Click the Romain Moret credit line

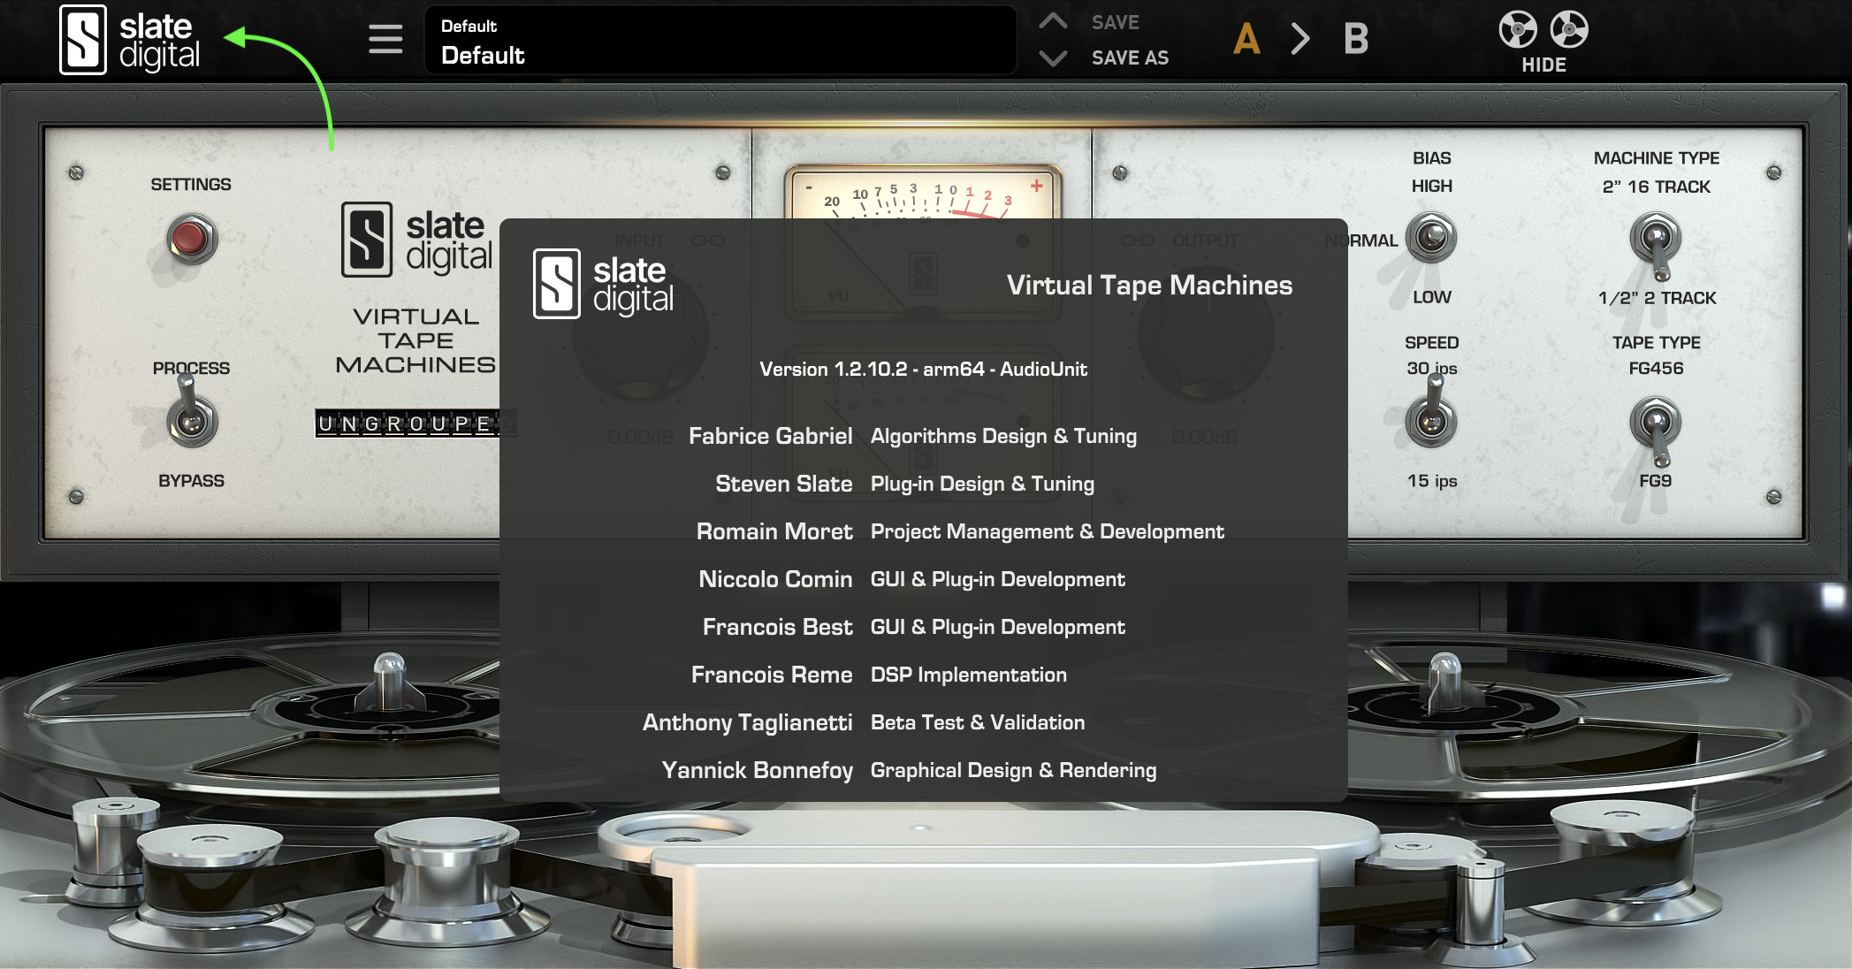point(960,531)
